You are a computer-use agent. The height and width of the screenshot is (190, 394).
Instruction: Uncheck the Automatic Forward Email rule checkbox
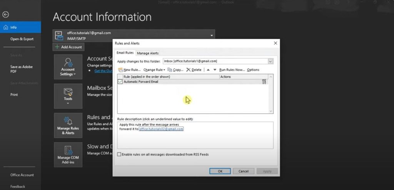point(120,82)
